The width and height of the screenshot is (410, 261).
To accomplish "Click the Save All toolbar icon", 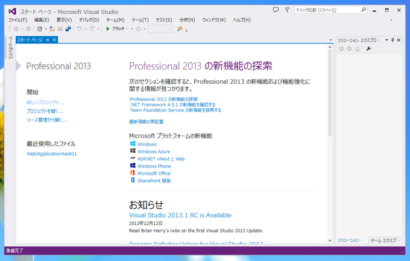I will click(x=68, y=29).
